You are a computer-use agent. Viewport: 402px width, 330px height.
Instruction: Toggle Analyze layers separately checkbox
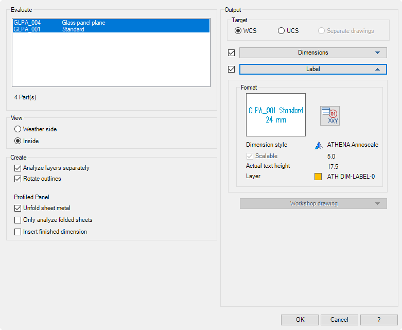coord(18,168)
